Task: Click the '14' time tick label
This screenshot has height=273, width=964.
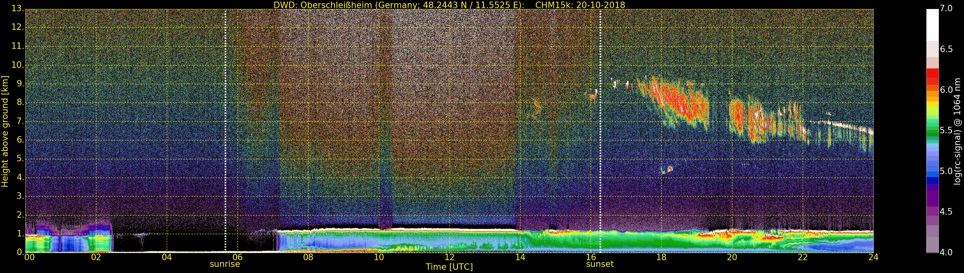Action: [x=520, y=257]
